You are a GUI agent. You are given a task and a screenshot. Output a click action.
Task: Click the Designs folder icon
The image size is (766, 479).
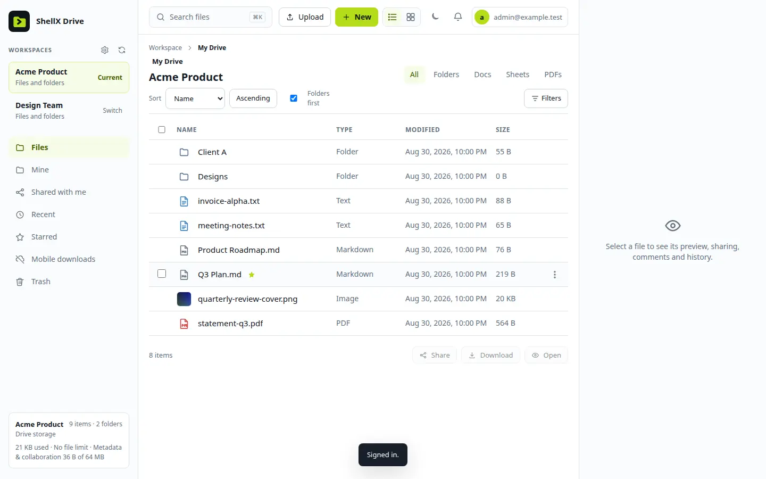[184, 177]
